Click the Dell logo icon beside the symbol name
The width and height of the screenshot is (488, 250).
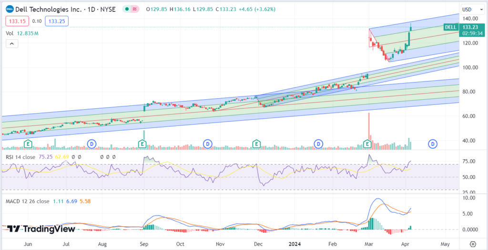click(9, 9)
